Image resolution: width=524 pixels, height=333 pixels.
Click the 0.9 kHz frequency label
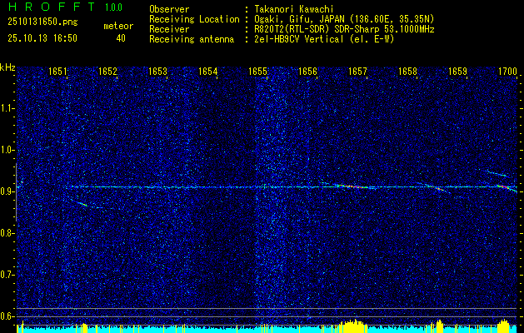(7, 191)
